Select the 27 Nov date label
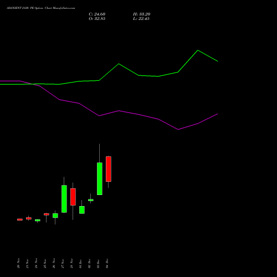277x277 pixels. point(63,263)
